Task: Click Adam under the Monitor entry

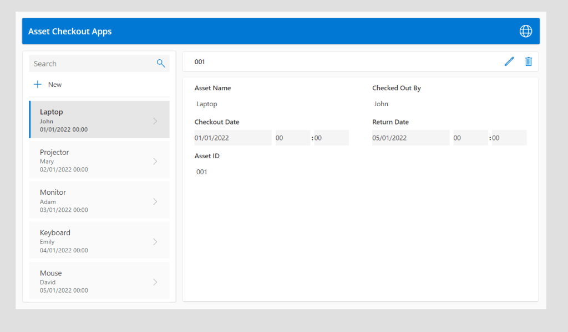Action: 48,201
